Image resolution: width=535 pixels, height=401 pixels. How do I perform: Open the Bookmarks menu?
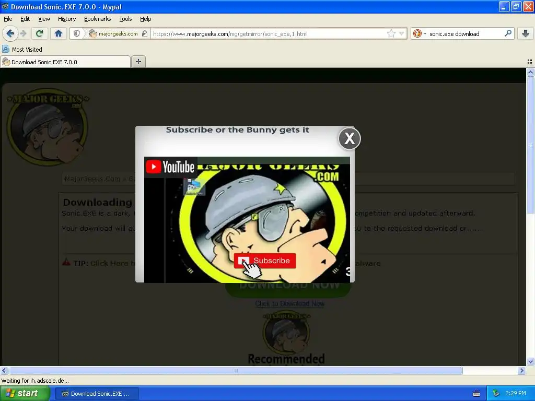pyautogui.click(x=97, y=19)
